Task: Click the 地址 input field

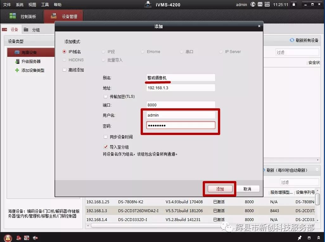Action: click(181, 88)
